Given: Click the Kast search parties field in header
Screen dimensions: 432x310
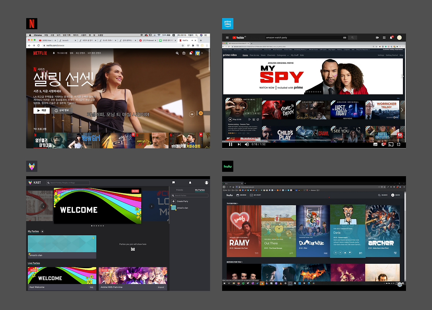Looking at the screenshot, I should pos(68,182).
